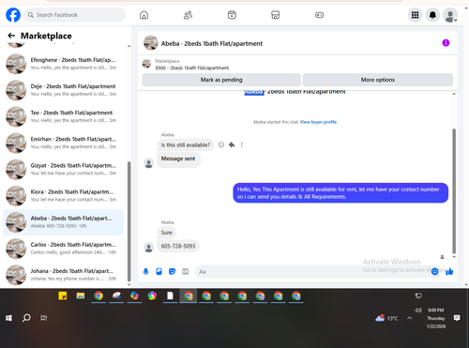Open Emirhan conversation
This screenshot has height=348, width=469.
coord(63,143)
